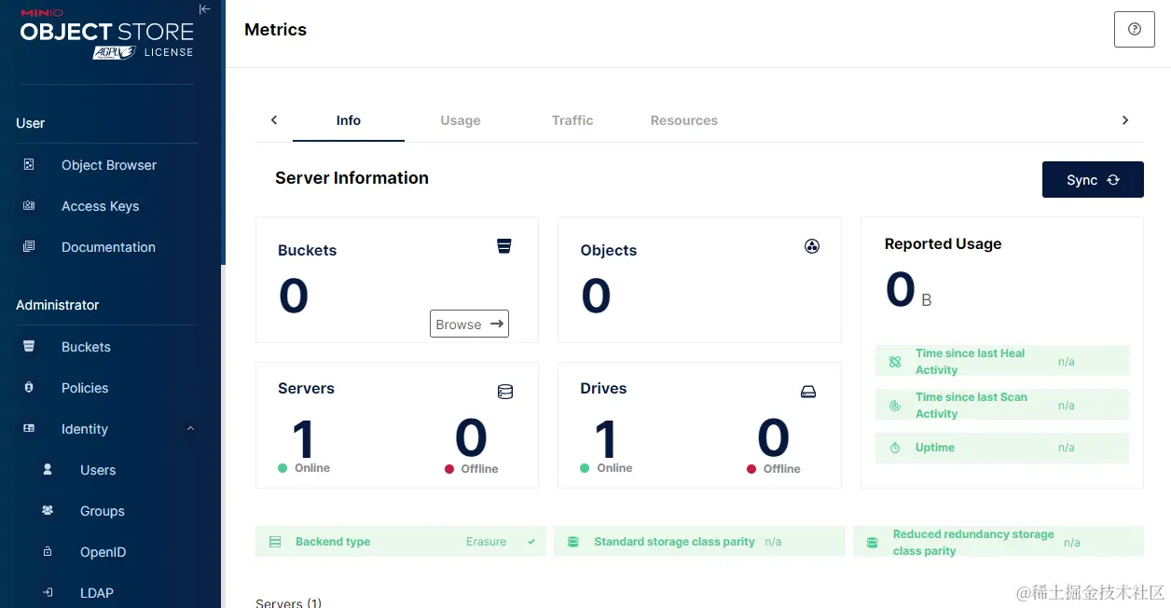
Task: Click Online label in Servers card
Action: click(x=312, y=468)
